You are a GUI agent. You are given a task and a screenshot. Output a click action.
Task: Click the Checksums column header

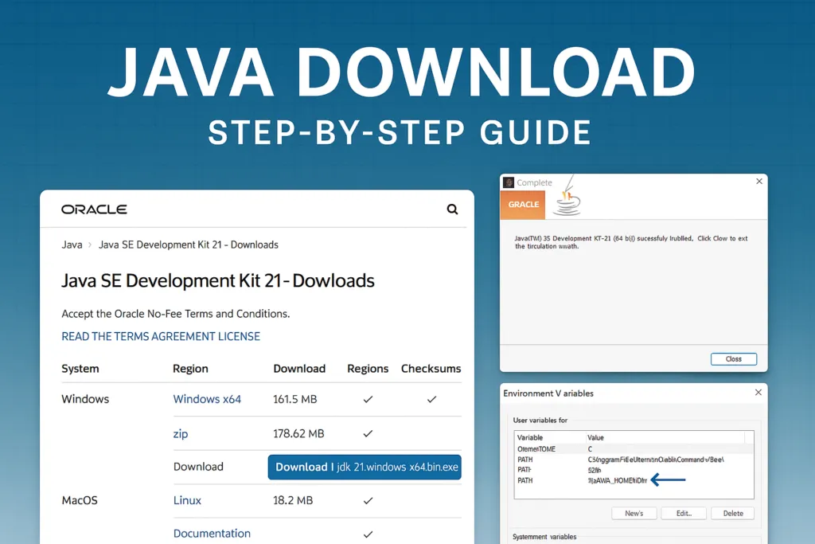pos(431,369)
